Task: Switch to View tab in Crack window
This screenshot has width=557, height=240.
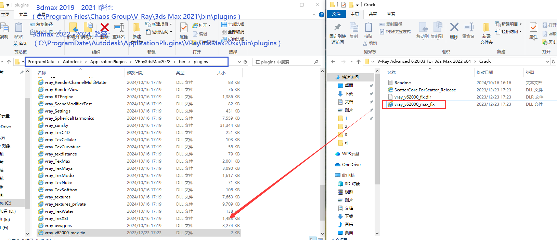Action: 391,14
